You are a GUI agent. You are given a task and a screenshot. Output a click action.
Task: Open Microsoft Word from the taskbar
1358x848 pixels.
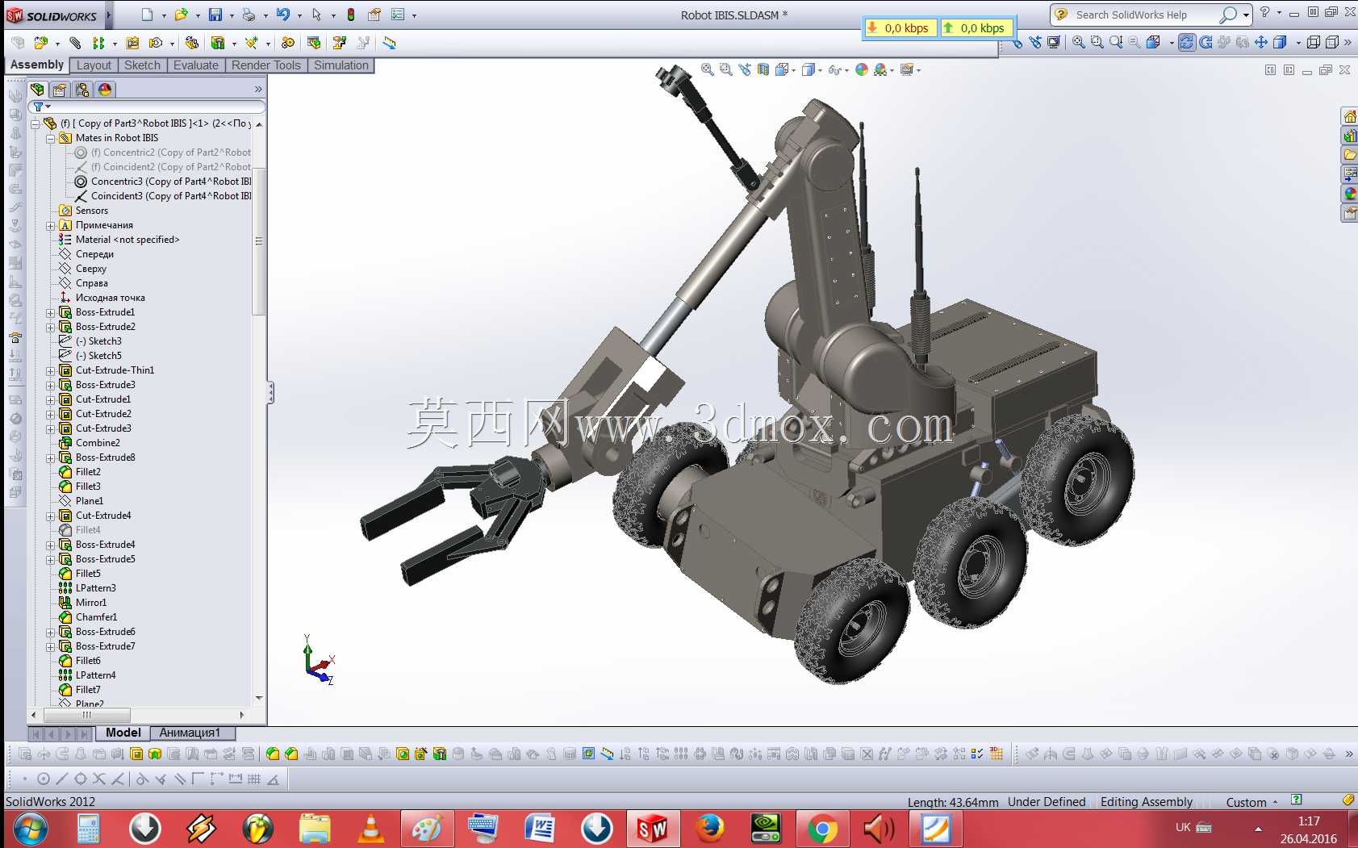coord(541,829)
